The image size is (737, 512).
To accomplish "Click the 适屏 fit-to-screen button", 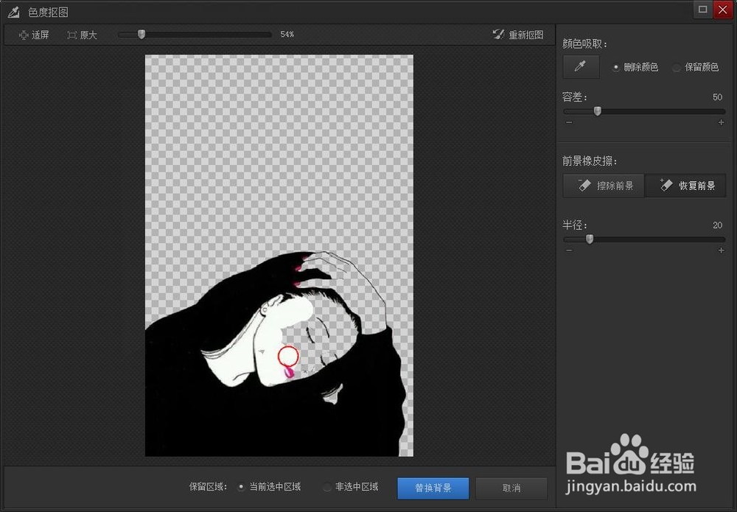I will click(x=34, y=35).
